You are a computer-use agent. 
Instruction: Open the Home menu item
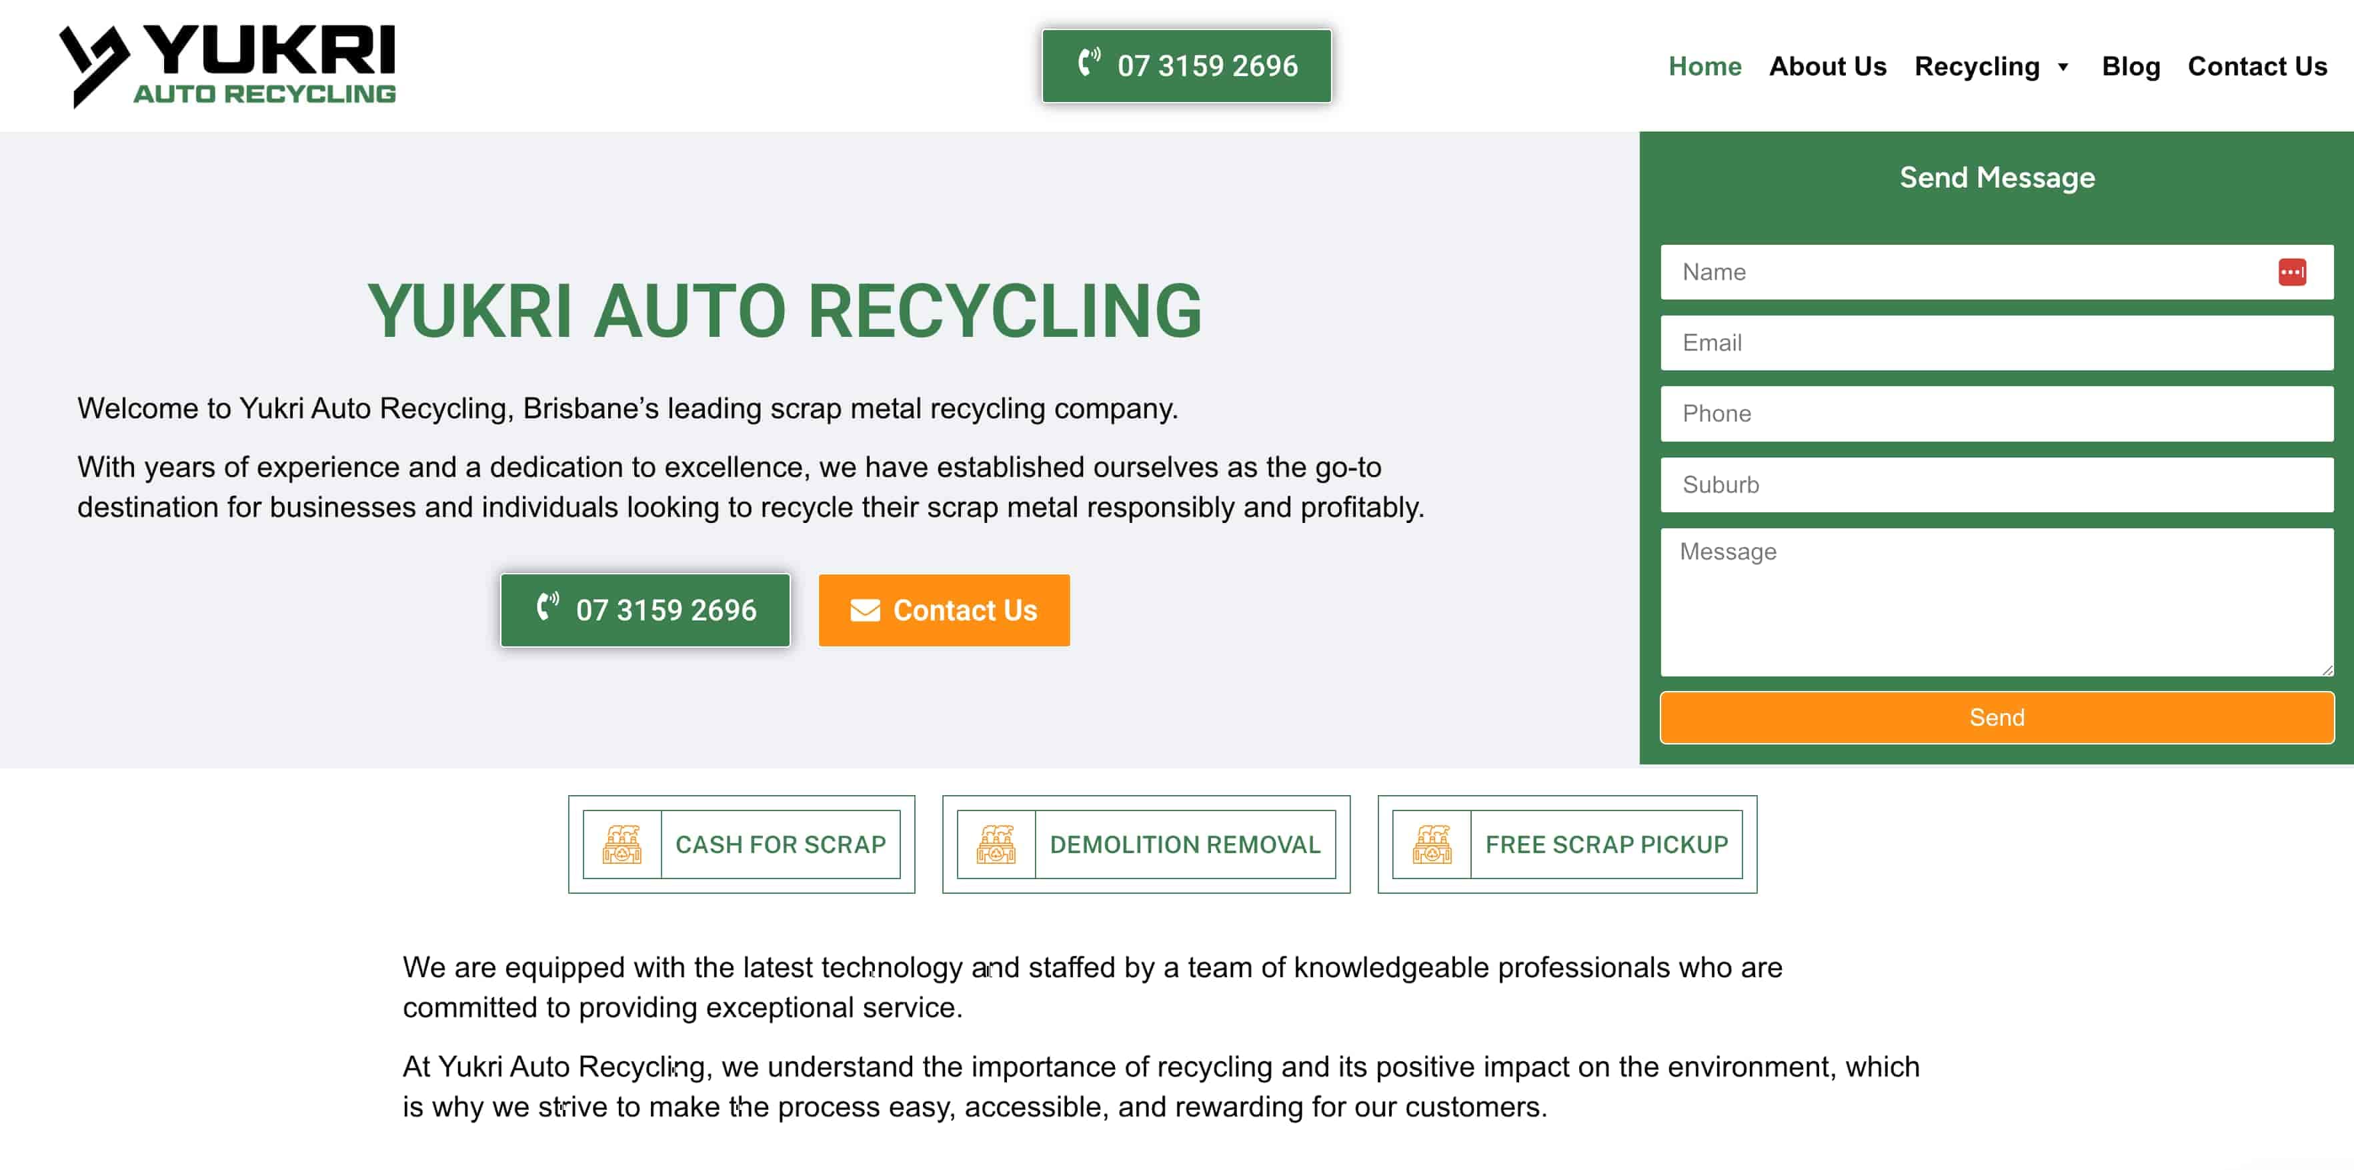[x=1704, y=67]
